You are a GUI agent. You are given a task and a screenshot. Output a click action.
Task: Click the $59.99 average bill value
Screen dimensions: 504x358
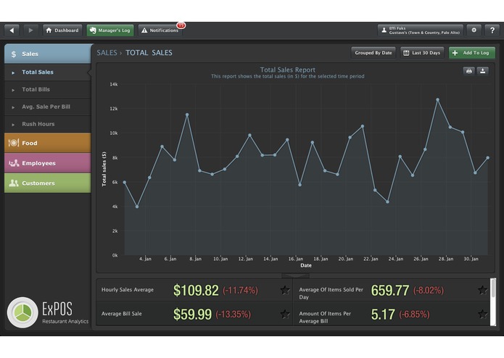192,314
